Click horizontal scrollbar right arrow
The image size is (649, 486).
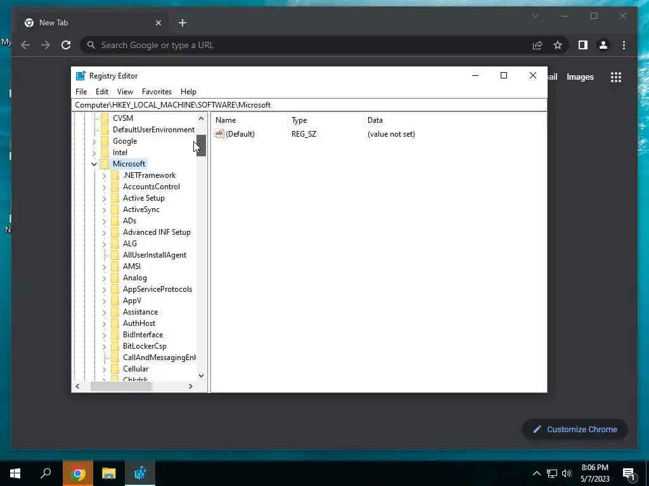coord(190,387)
